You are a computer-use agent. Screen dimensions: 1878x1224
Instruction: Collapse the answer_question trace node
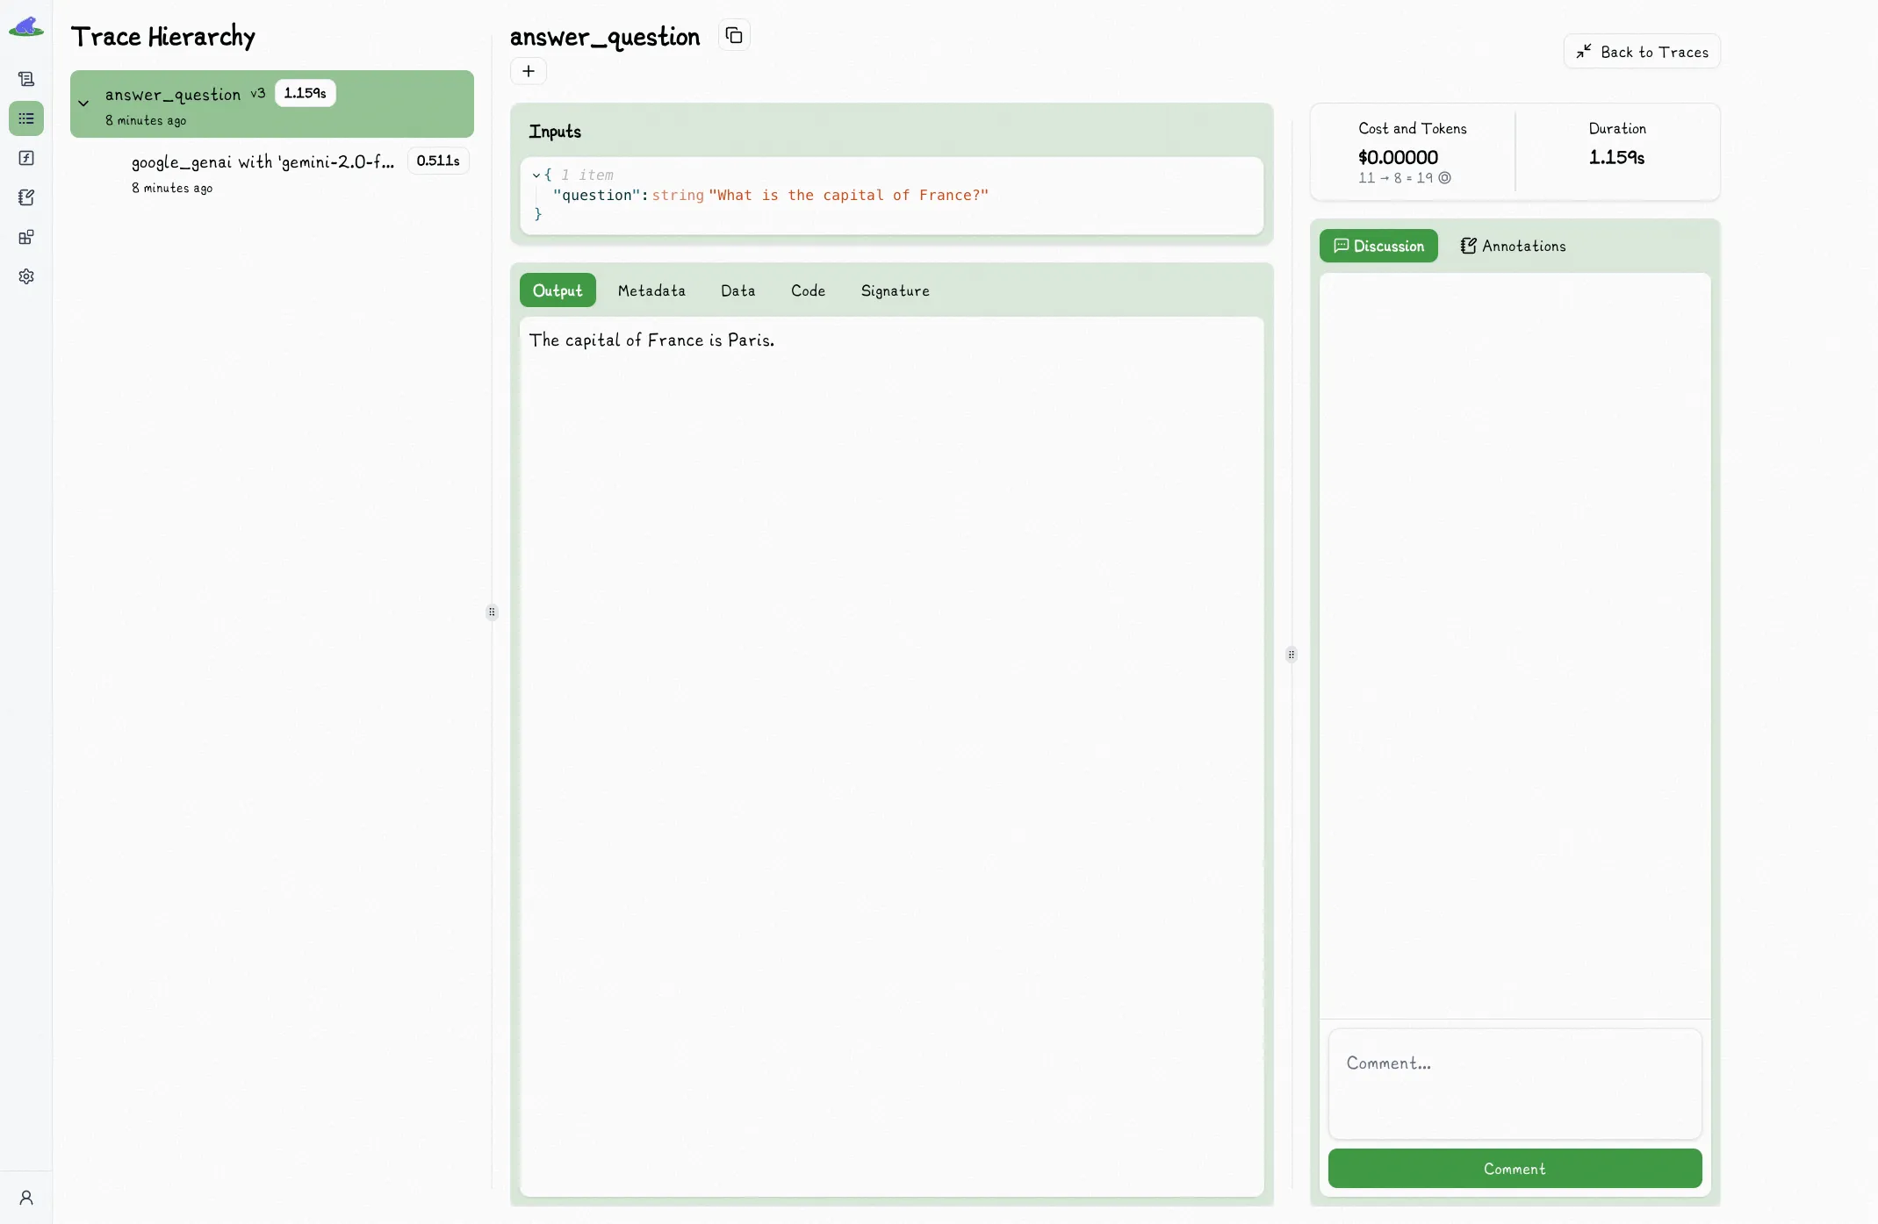coord(83,104)
